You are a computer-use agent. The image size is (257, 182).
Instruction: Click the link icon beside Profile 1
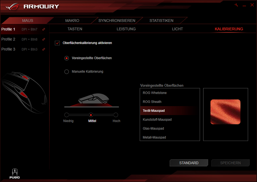coord(44,29)
